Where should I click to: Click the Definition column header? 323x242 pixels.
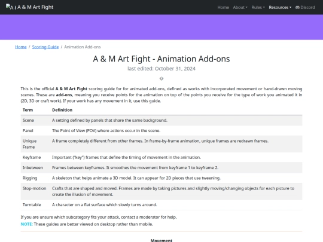tap(62, 110)
